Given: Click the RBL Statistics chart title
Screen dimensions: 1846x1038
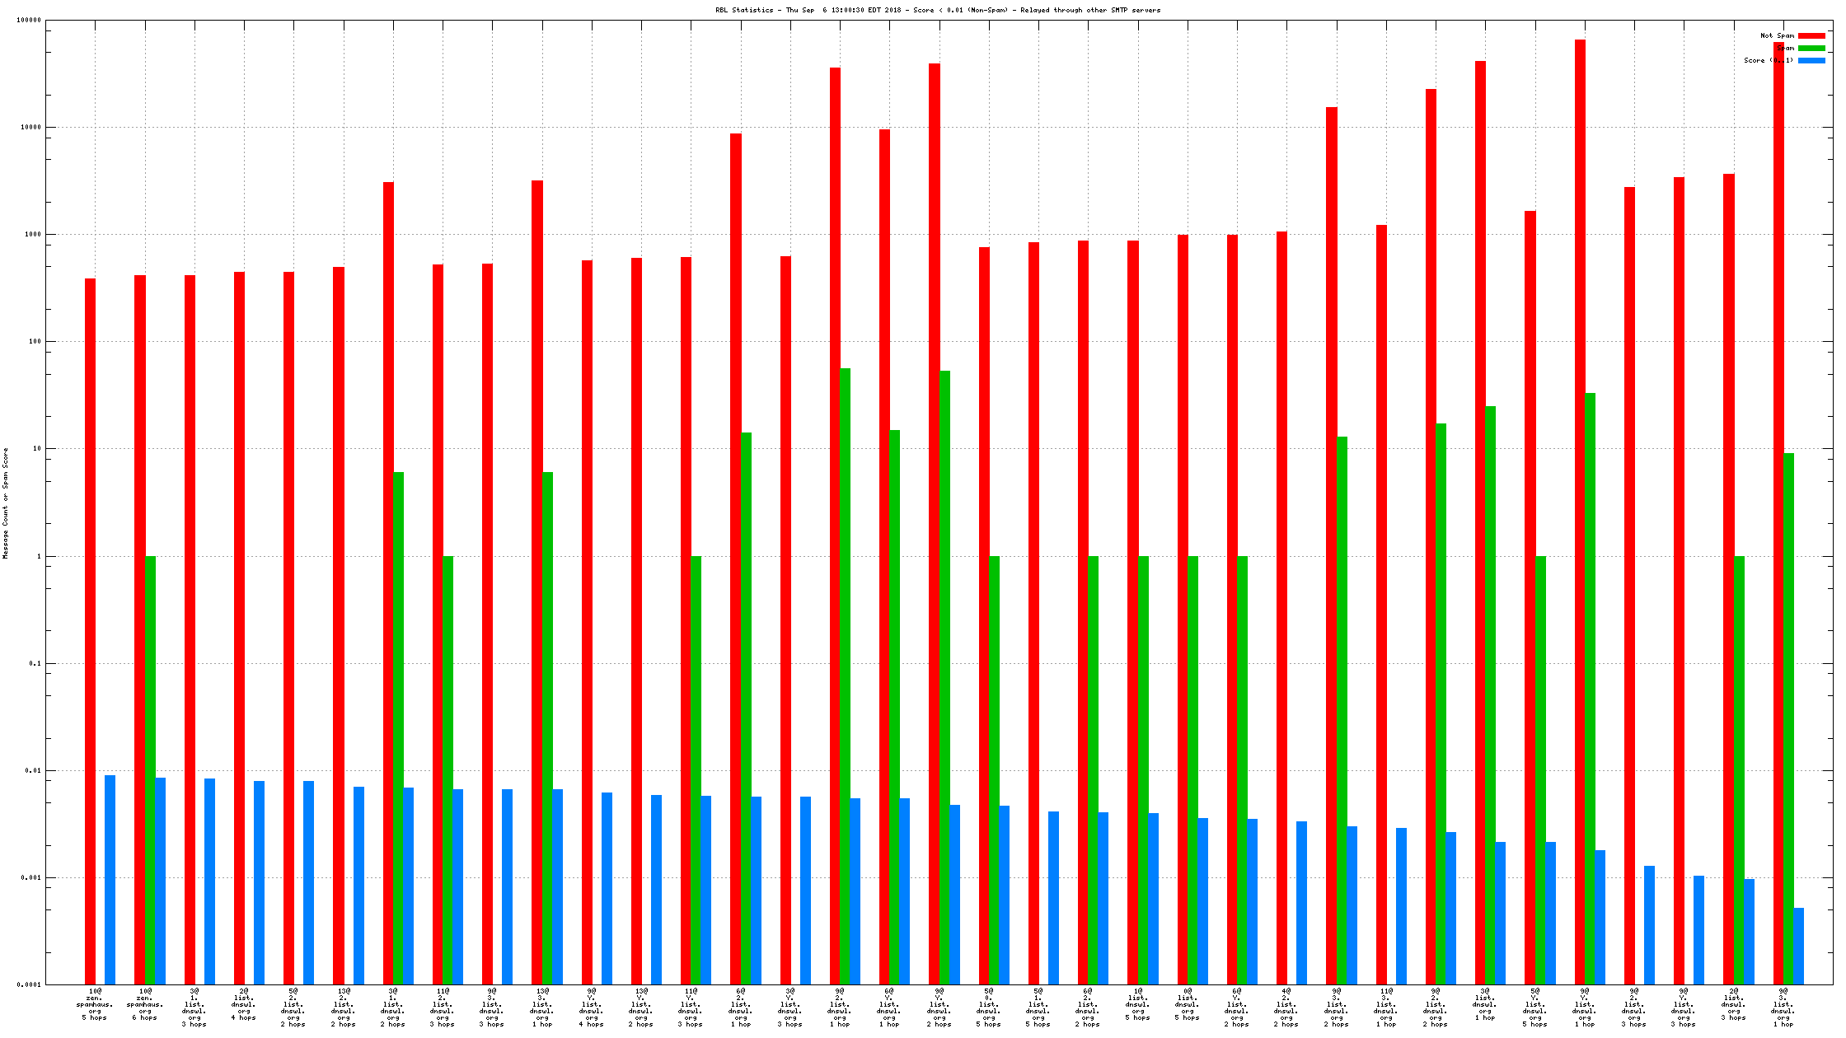Looking at the screenshot, I should (x=937, y=10).
